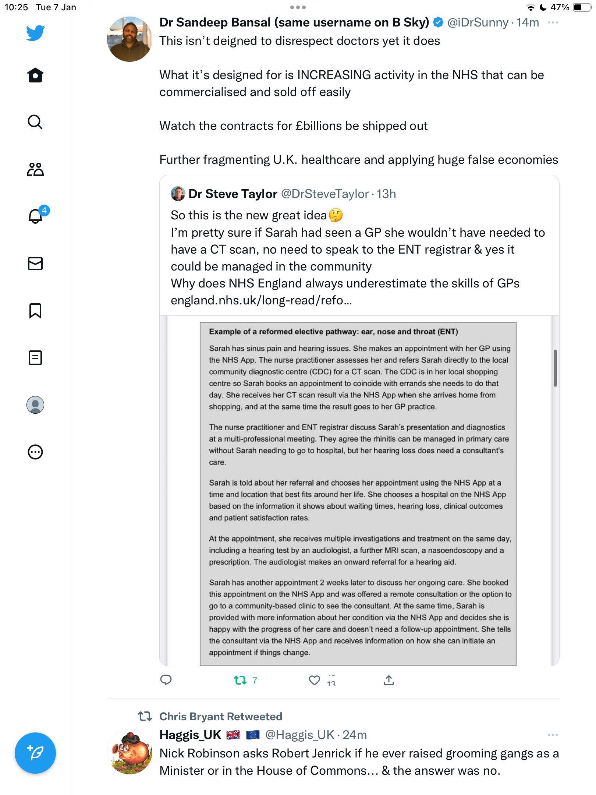The height and width of the screenshot is (795, 596).
Task: Open the ENT pathway screenshot image
Action: pos(359,491)
